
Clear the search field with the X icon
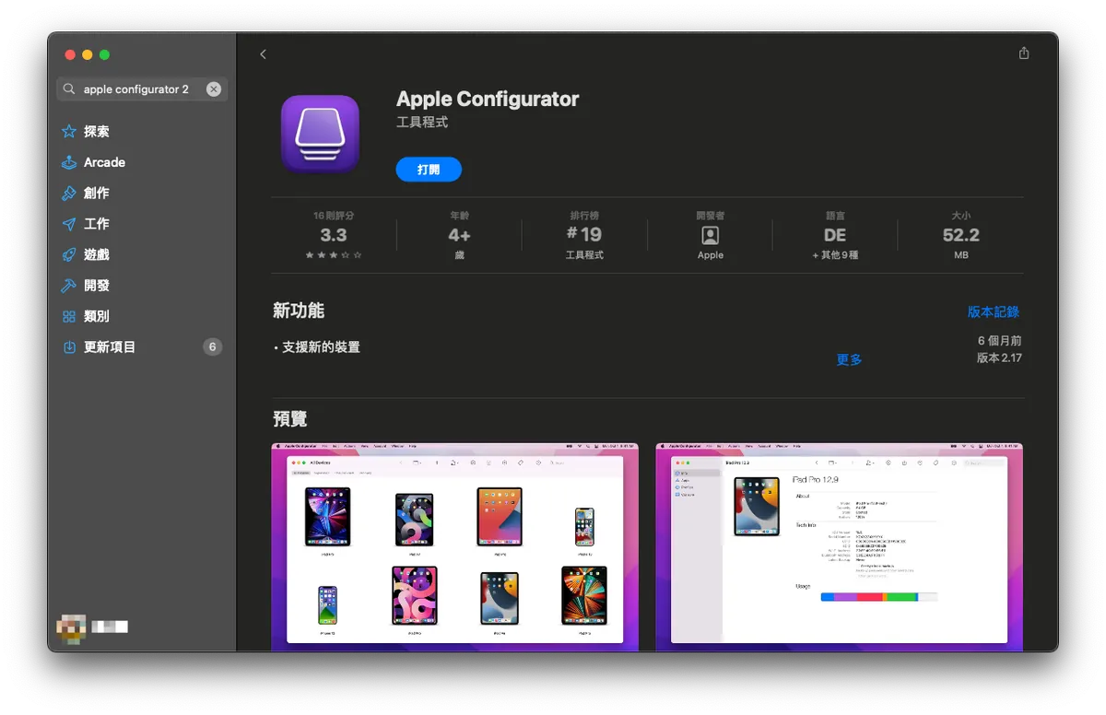point(214,89)
